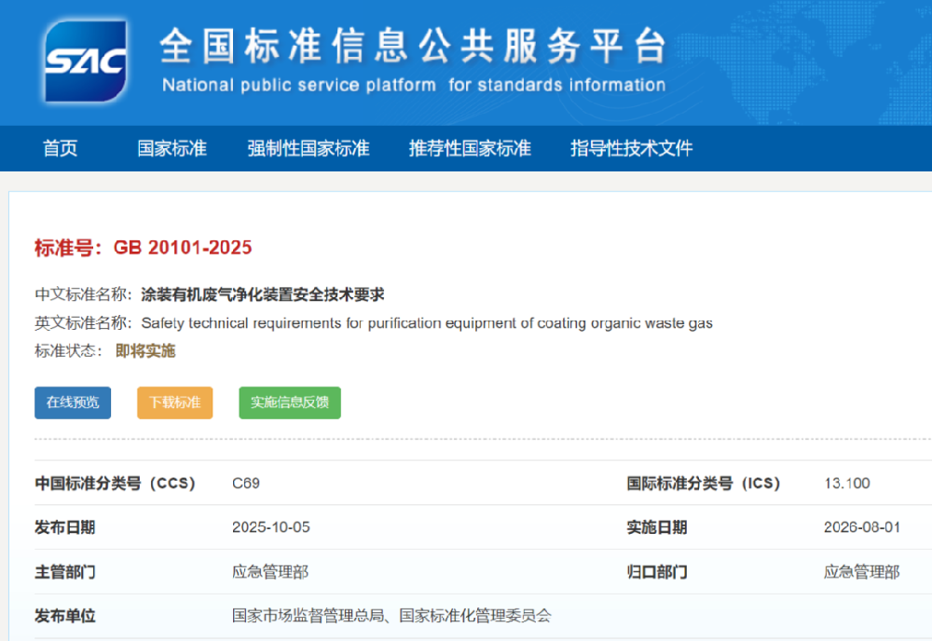This screenshot has height=641, width=932.
Task: Select the CCS classification C69
Action: click(245, 484)
